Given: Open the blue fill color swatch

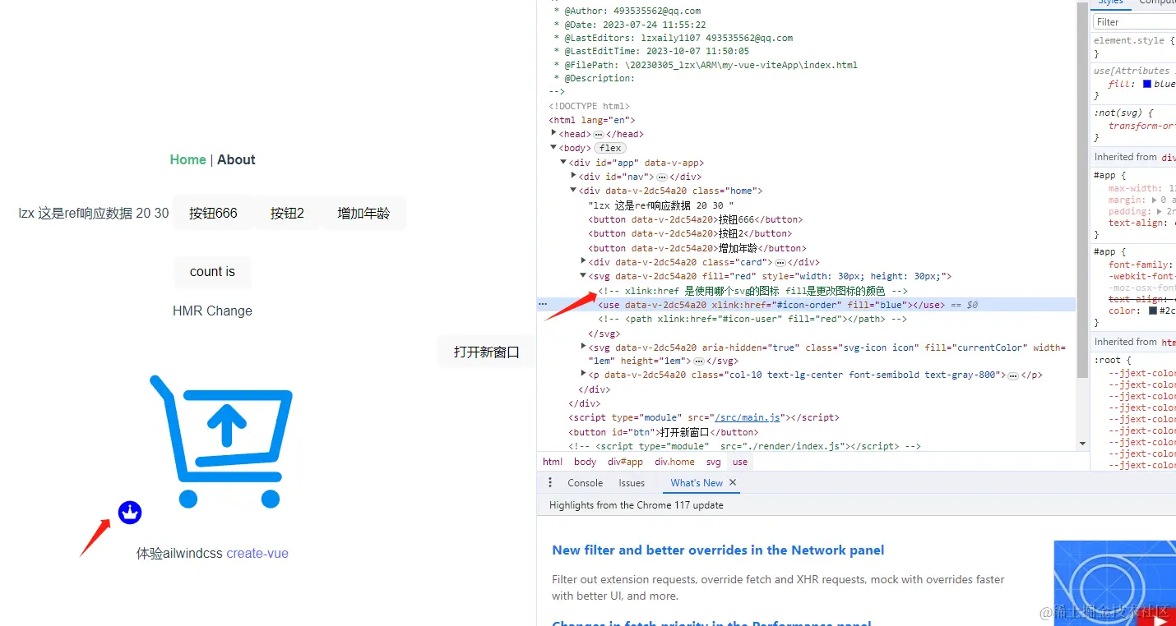Looking at the screenshot, I should point(1147,84).
